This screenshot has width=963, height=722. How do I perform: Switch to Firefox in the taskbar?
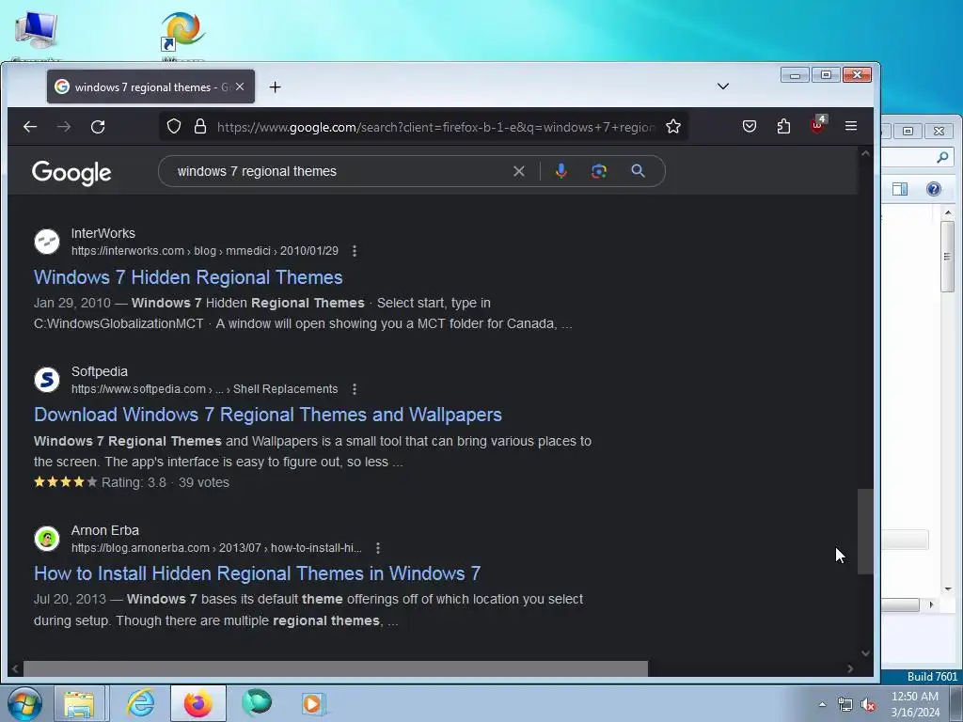point(197,703)
